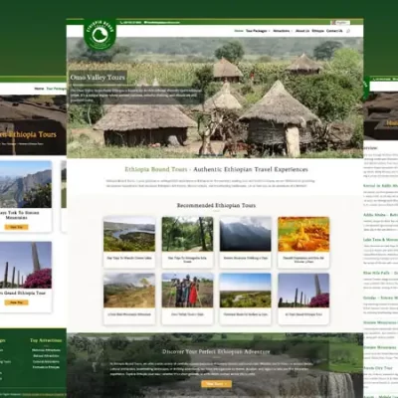Select Home in the left page menu
The image size is (398, 398).
click(x=39, y=89)
